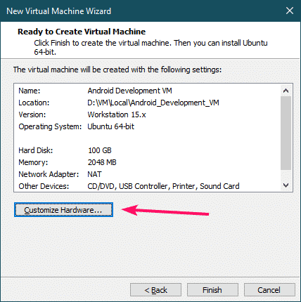Close the wizard using the X icon
The image size is (301, 302).
click(x=290, y=11)
